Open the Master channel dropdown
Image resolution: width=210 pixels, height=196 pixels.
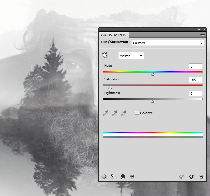[x=131, y=56]
